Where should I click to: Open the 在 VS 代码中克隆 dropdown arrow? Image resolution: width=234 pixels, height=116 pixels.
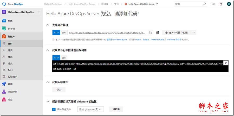click(193, 33)
